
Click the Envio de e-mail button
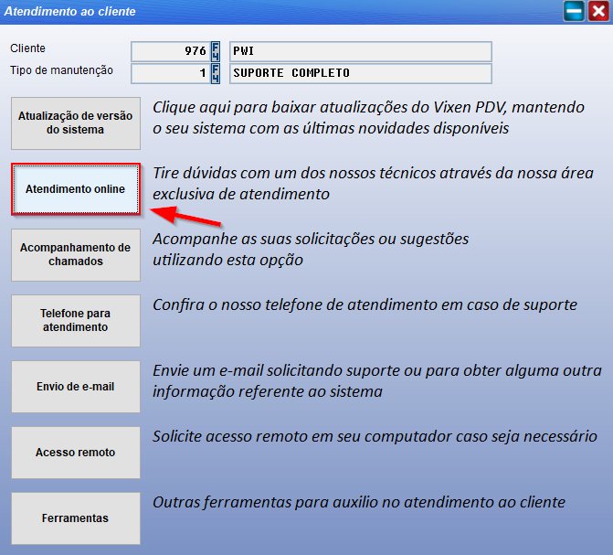[x=76, y=387]
